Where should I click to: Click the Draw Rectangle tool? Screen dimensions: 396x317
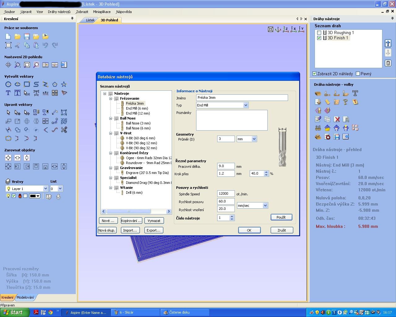[x=27, y=84]
